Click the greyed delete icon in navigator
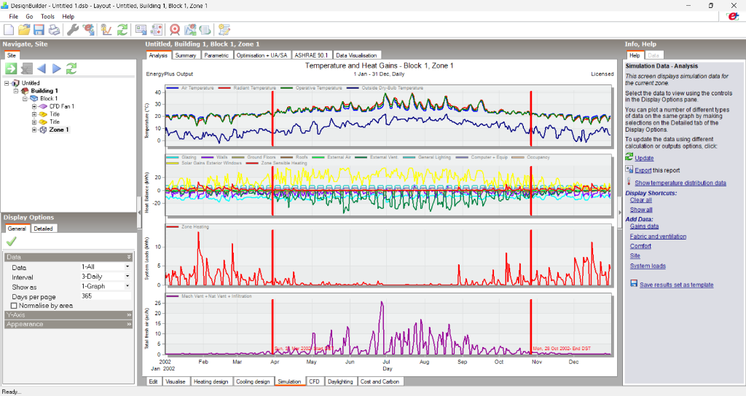Screen dimensions: 746x396 tap(27, 68)
